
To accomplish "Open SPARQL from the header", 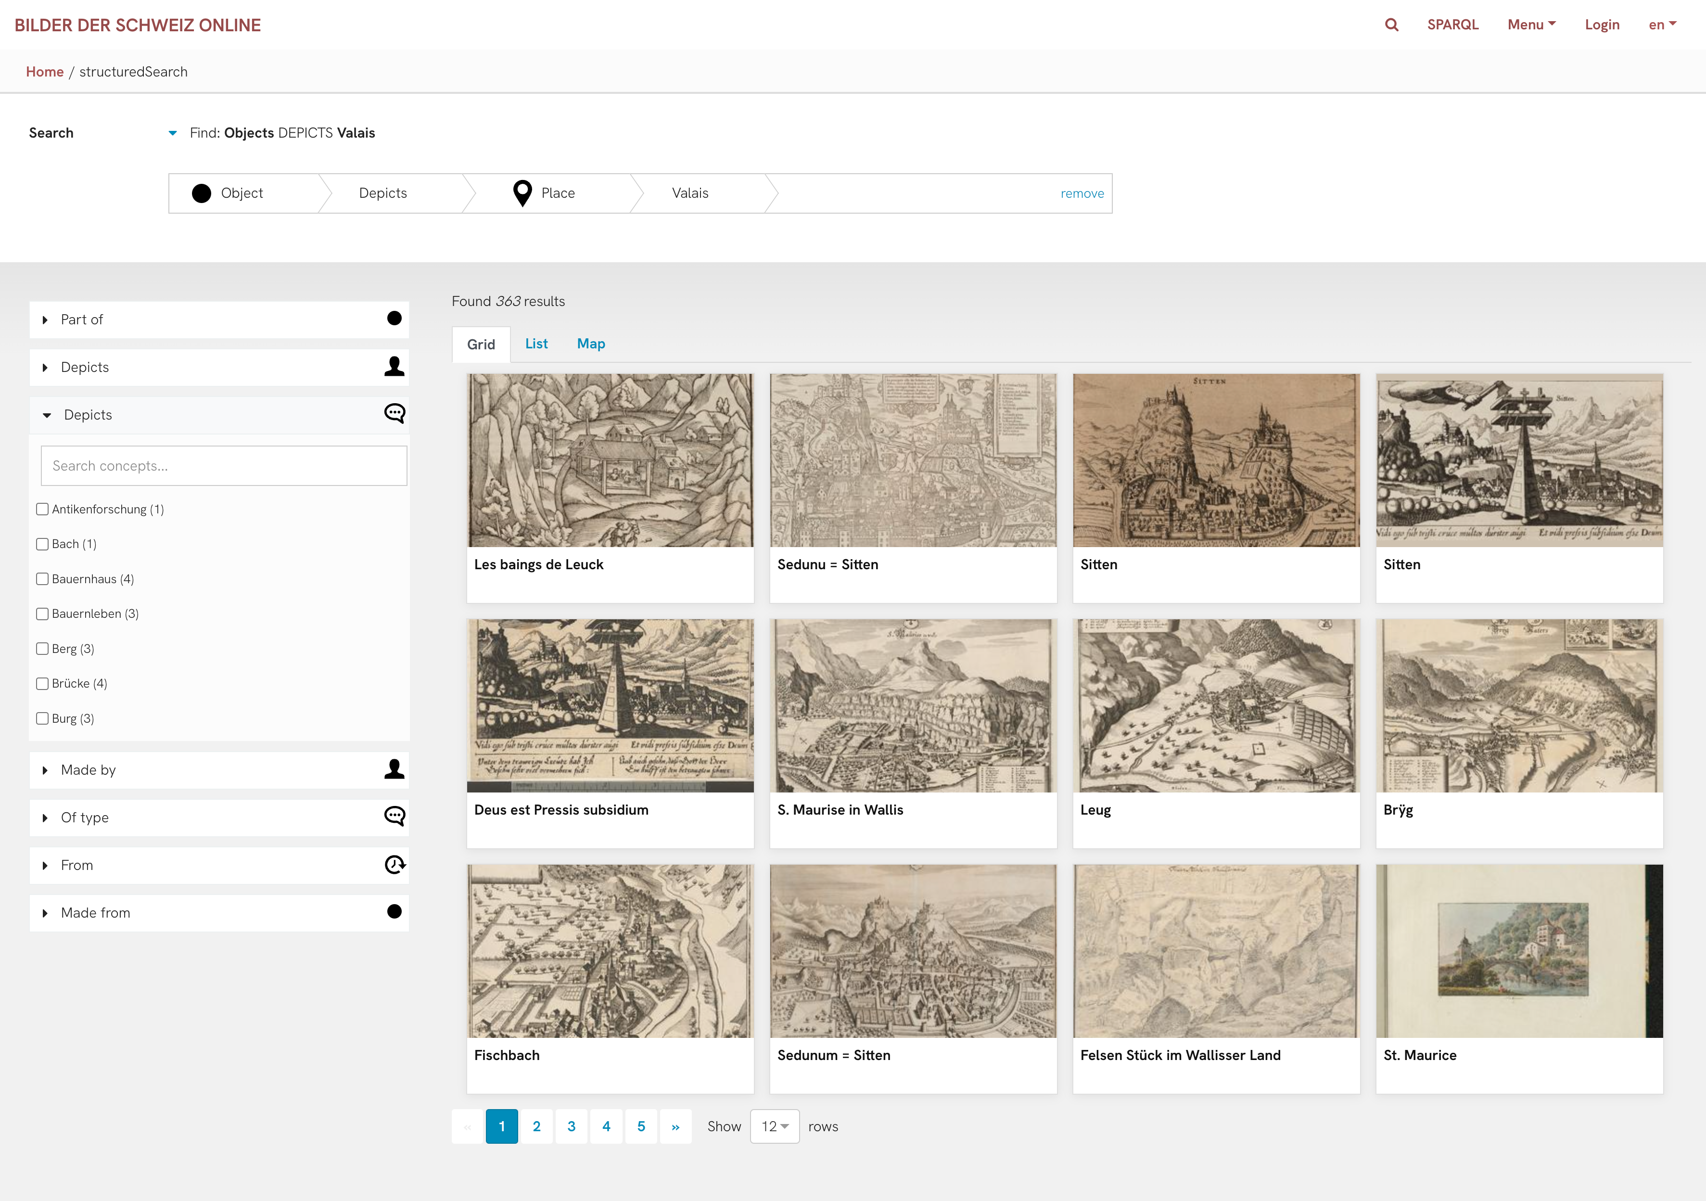I will point(1452,25).
